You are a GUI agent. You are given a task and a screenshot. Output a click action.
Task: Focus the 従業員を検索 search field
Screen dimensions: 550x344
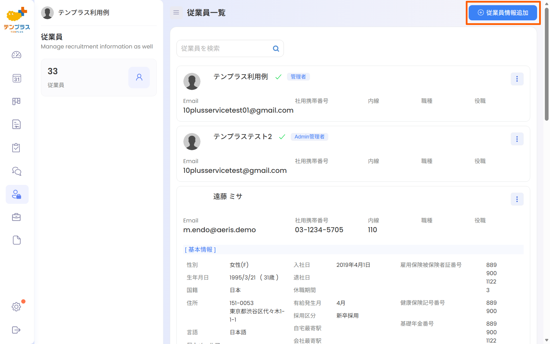pos(230,49)
